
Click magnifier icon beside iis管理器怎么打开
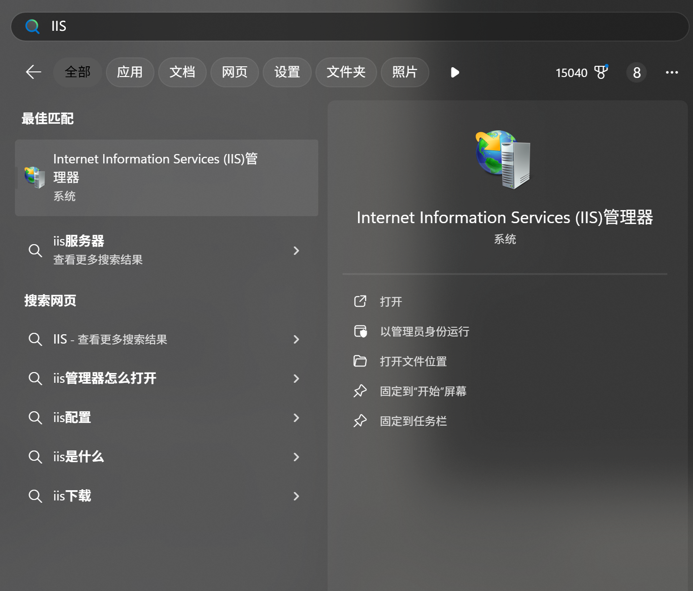[x=35, y=379]
